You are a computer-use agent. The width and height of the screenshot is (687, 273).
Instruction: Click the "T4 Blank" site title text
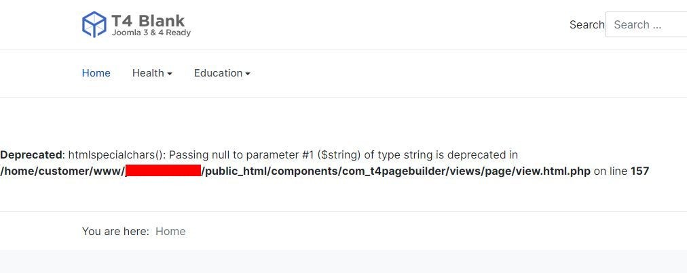pyautogui.click(x=148, y=21)
